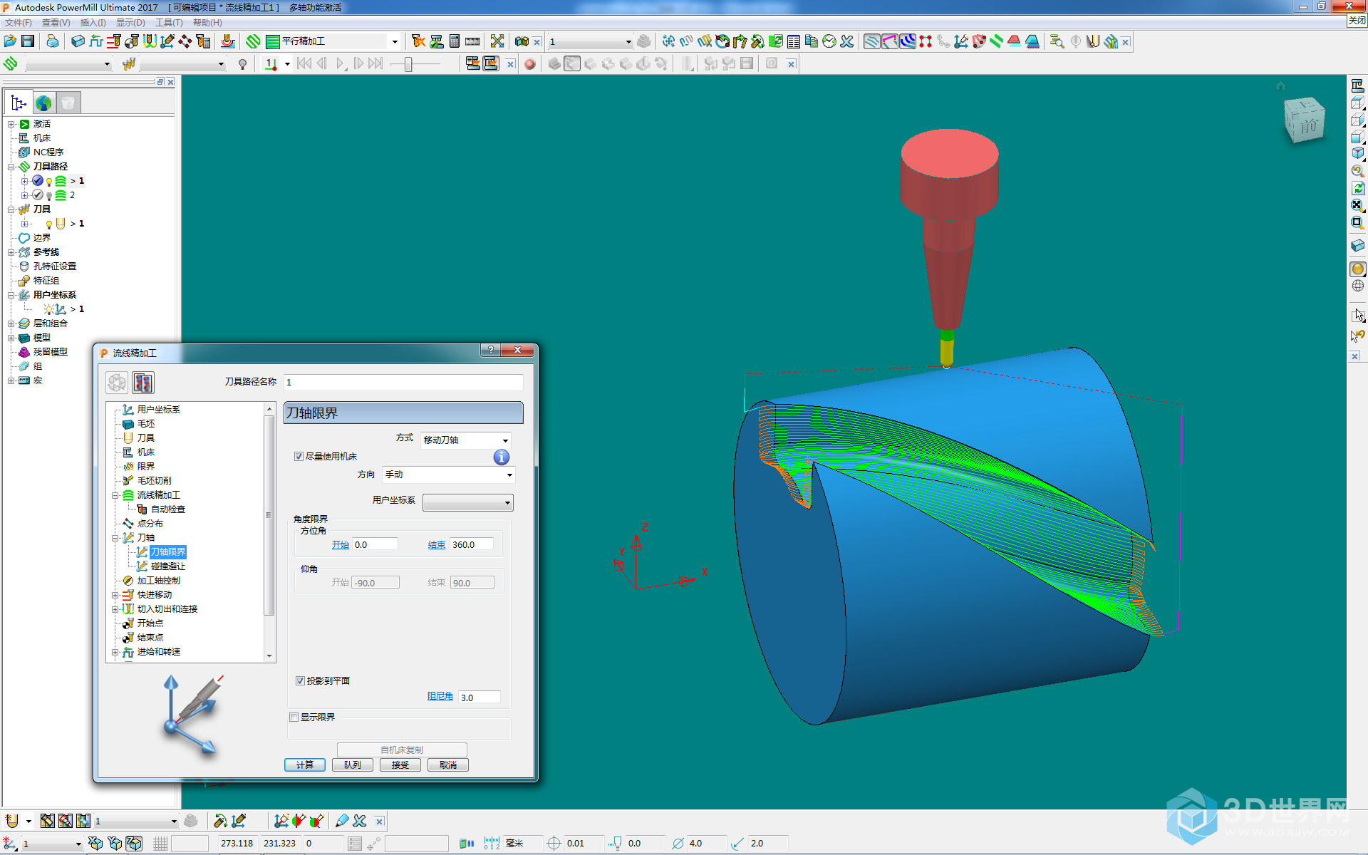Open rapid move heights toolbar icon

[113, 41]
